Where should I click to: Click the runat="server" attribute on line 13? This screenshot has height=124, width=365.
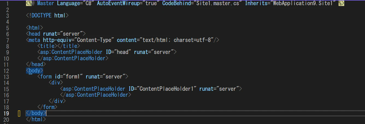[x=105, y=77]
